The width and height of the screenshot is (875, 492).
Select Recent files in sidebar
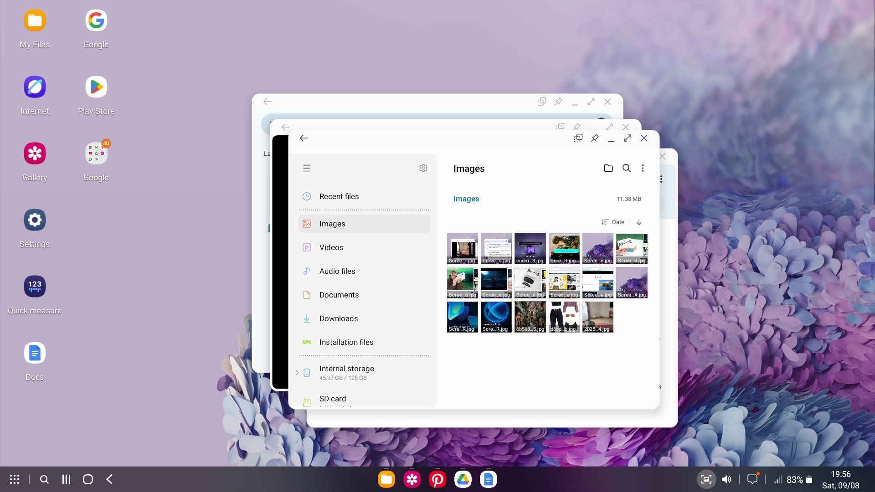[364, 196]
